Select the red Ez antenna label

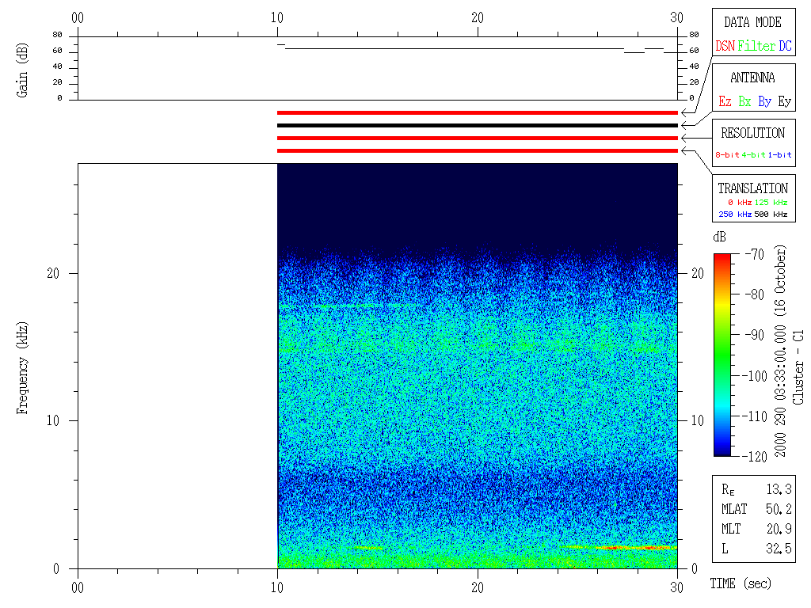(725, 102)
